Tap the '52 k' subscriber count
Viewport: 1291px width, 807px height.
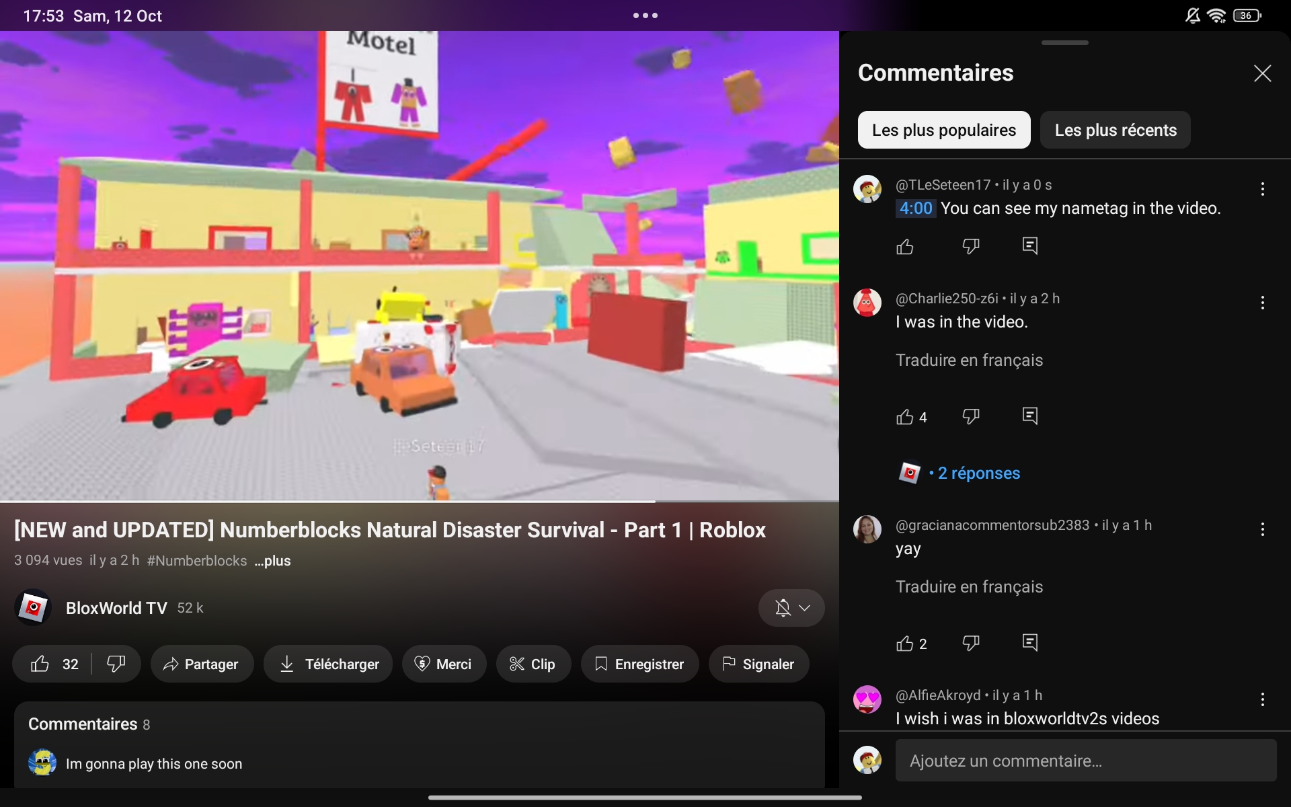[x=190, y=608]
